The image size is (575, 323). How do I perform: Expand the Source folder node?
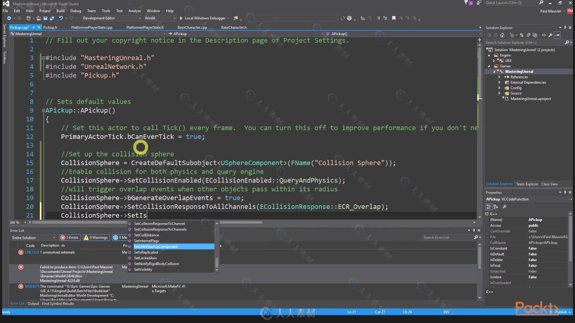point(499,93)
